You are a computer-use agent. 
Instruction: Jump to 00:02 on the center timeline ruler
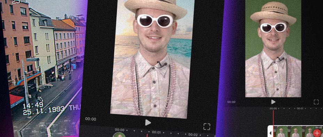coord(193,135)
